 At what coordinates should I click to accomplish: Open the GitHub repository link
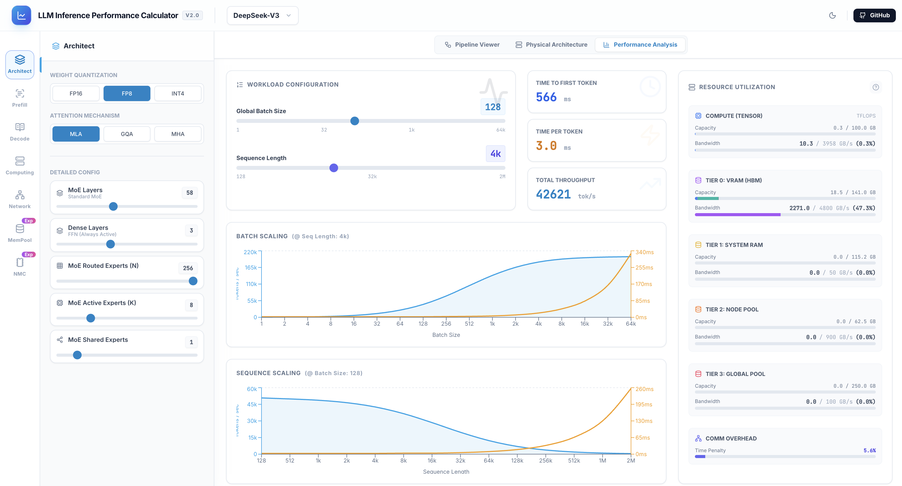point(874,15)
